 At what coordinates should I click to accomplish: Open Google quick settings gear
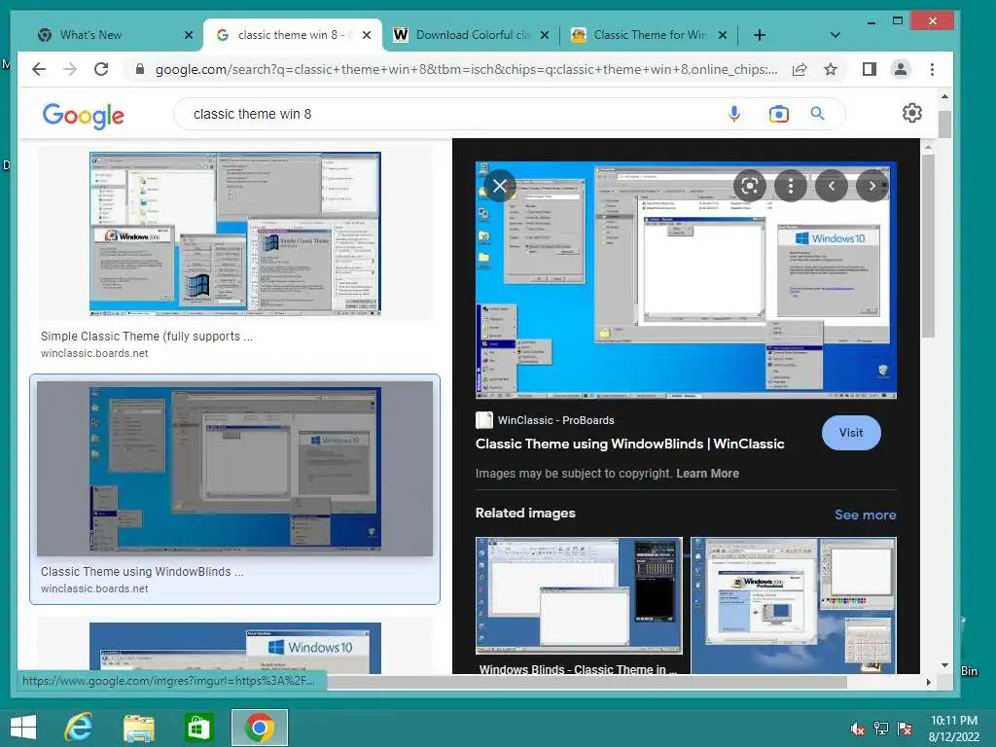point(911,113)
